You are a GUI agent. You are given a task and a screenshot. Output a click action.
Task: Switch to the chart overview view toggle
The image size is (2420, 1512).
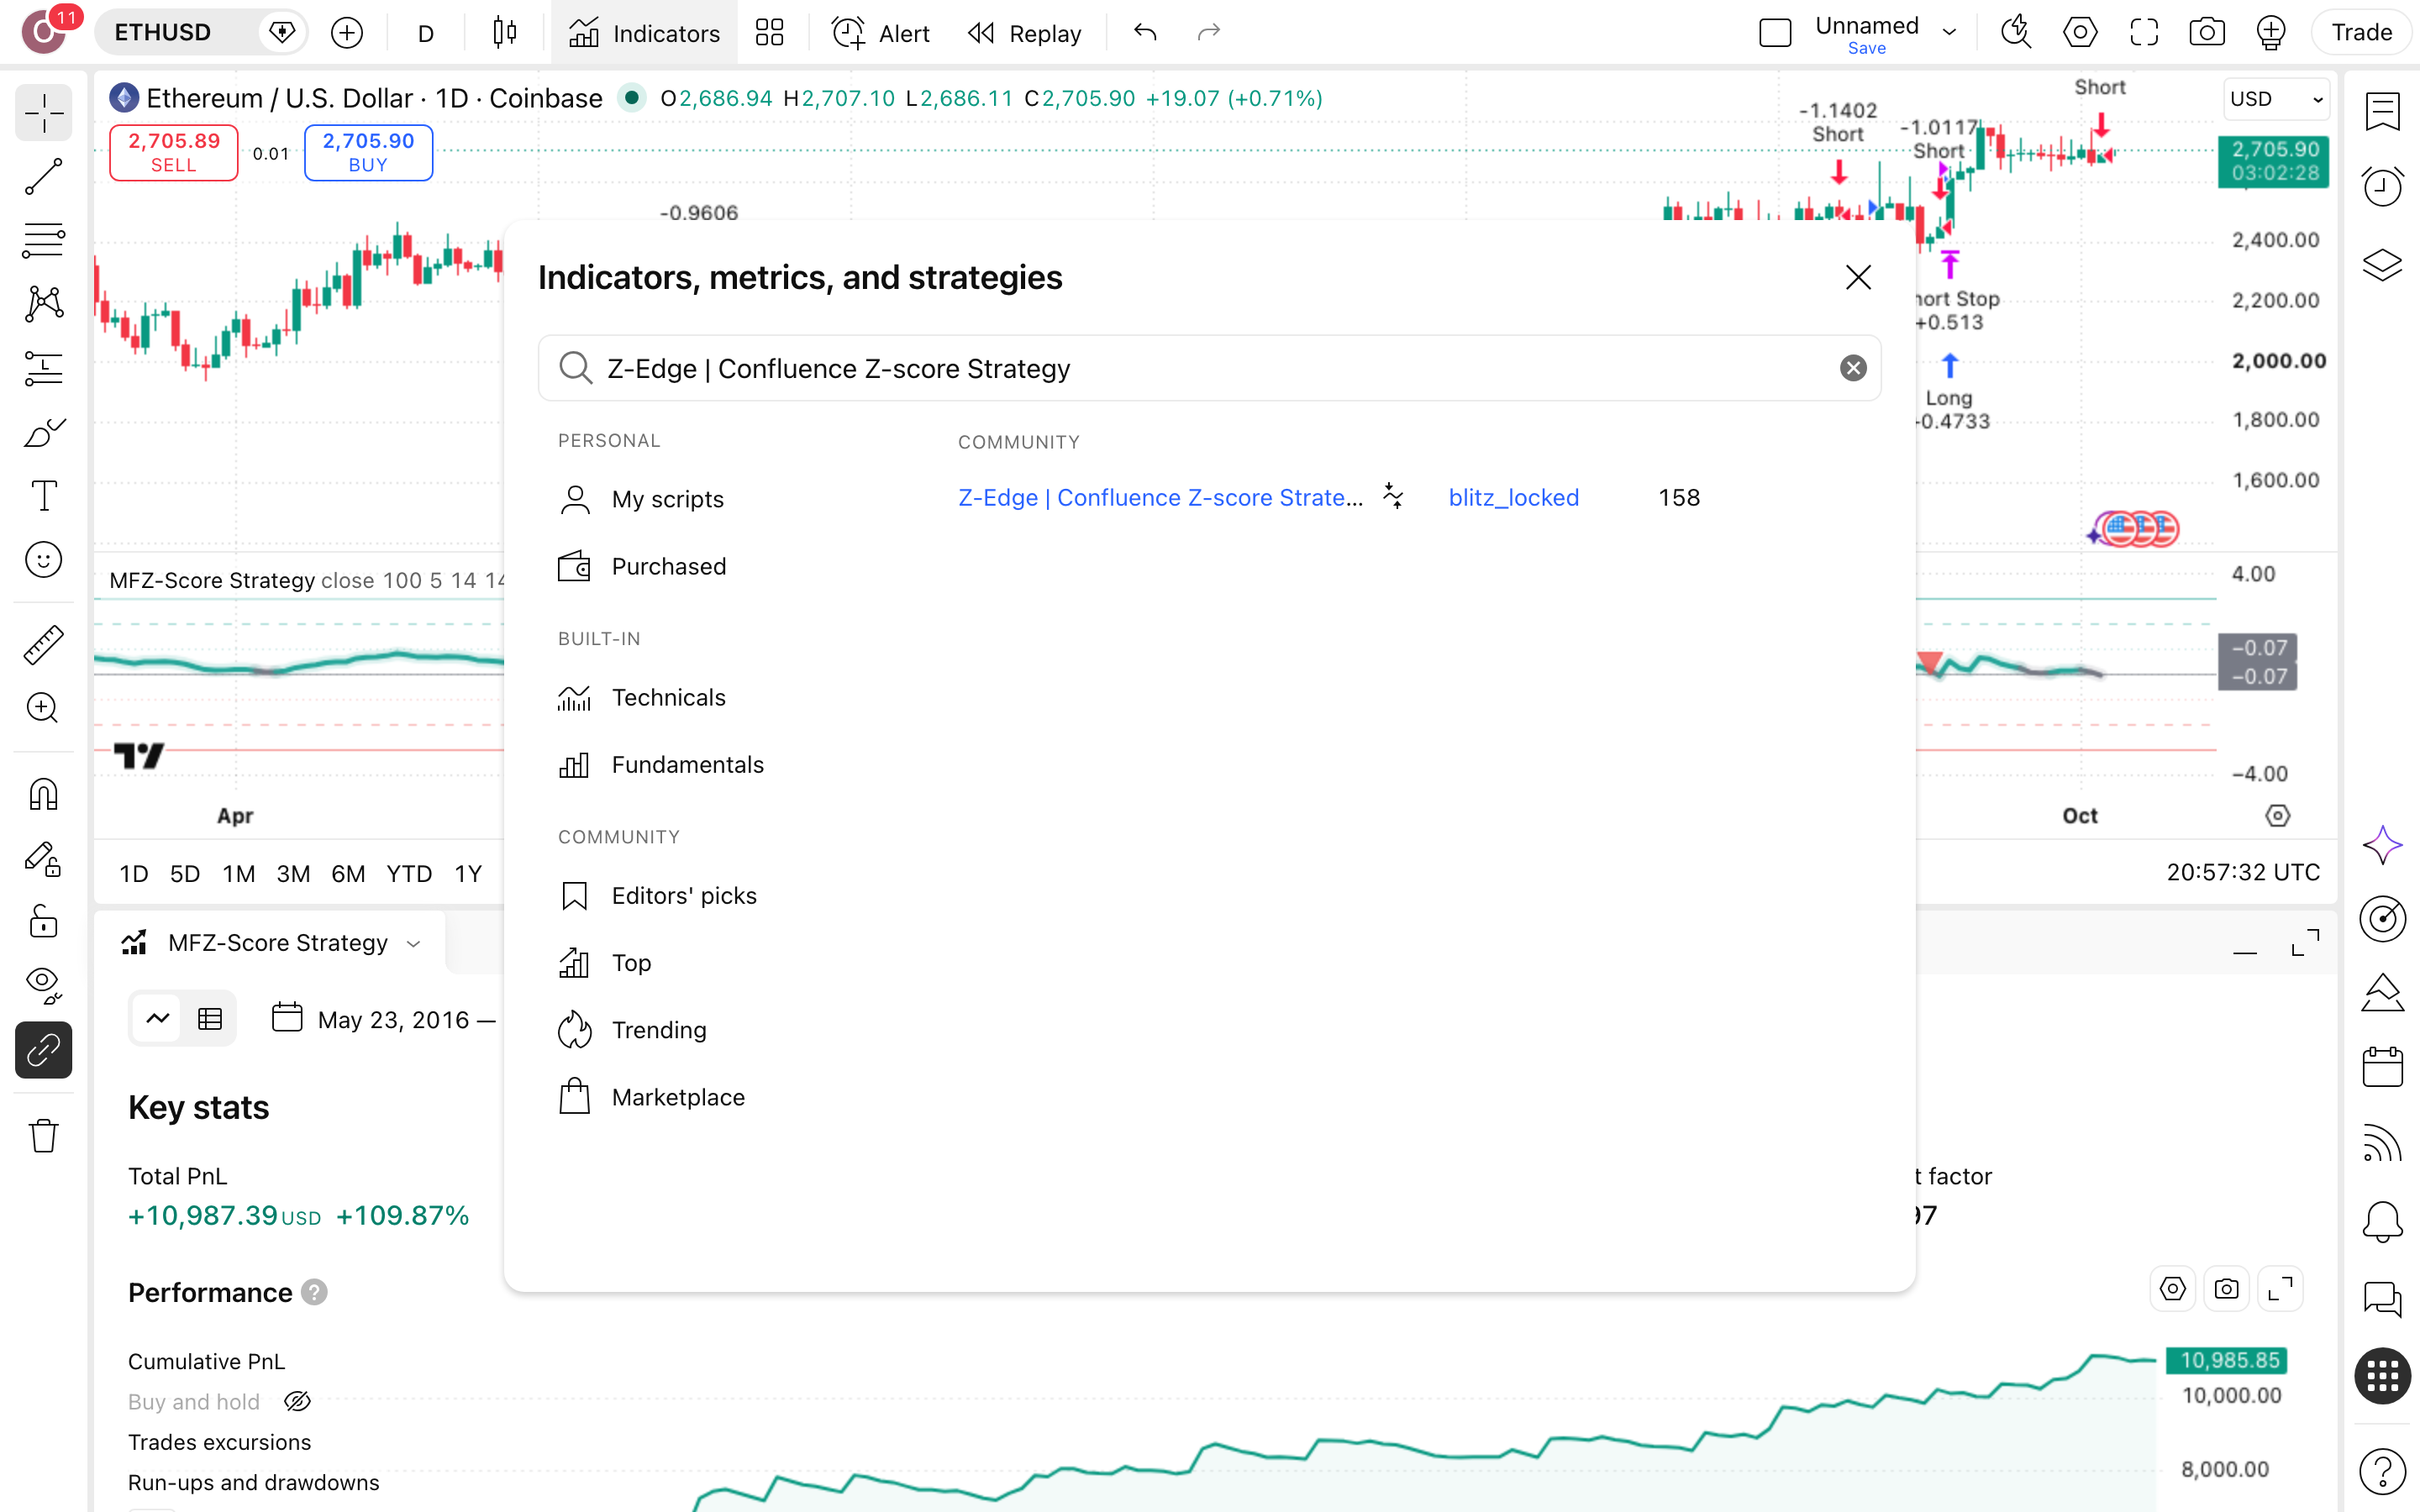tap(158, 1019)
